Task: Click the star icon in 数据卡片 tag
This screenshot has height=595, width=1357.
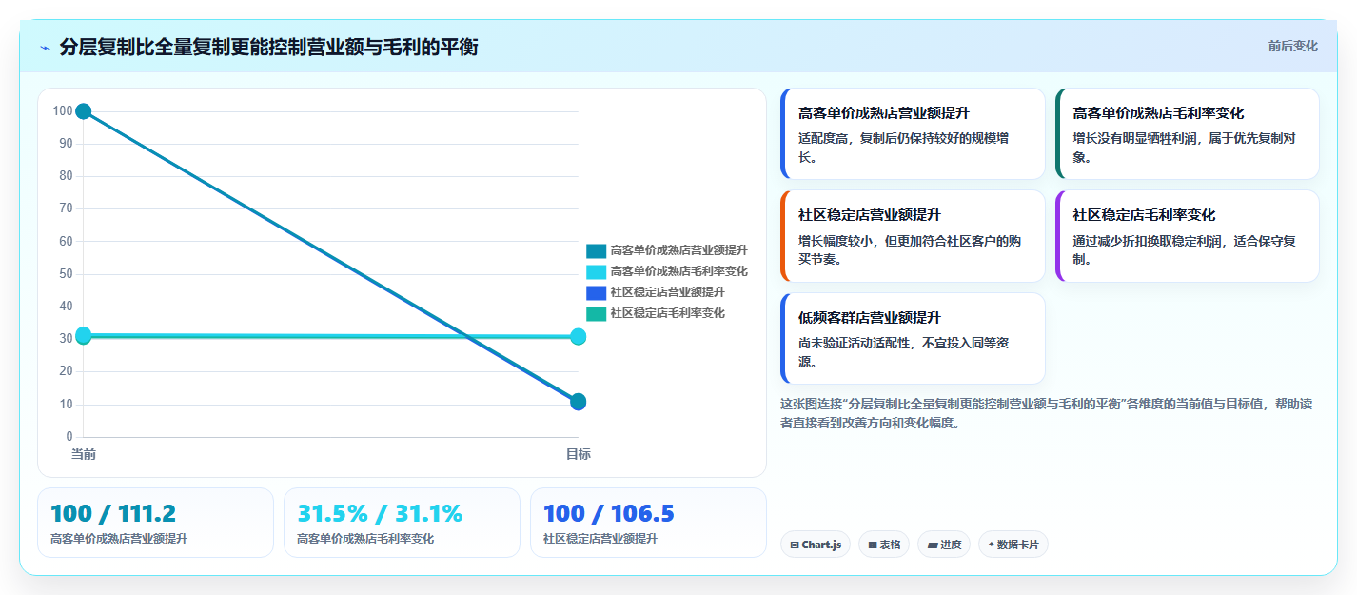Action: [992, 545]
